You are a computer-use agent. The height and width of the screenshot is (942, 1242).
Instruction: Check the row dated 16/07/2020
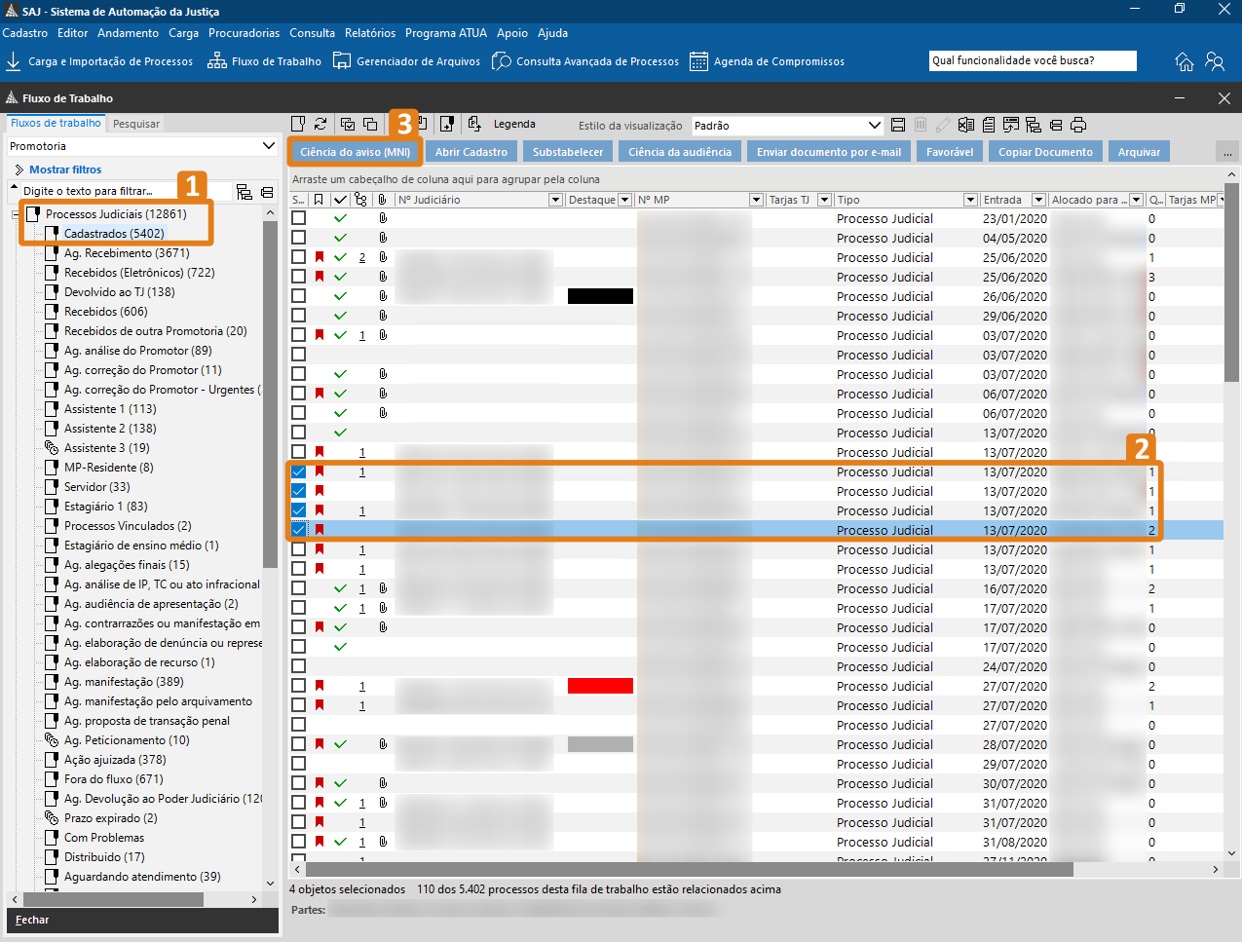click(x=299, y=588)
